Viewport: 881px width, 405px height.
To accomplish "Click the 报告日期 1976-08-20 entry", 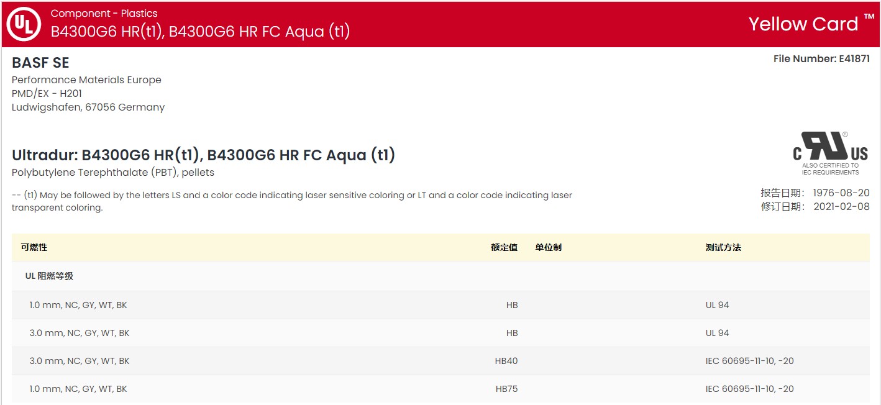I will (815, 193).
